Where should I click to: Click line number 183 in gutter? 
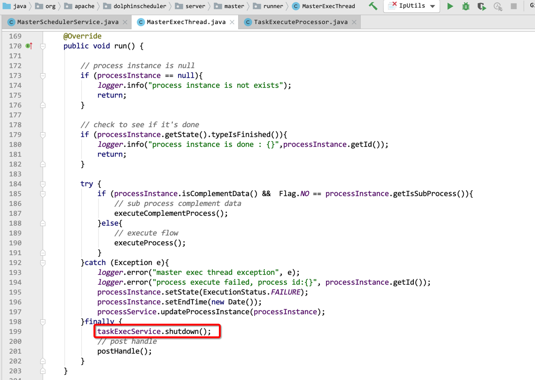click(x=15, y=174)
